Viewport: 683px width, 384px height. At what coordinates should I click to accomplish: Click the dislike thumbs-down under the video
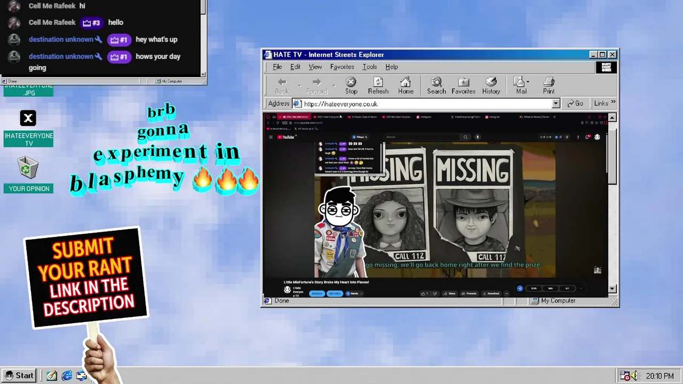click(435, 293)
